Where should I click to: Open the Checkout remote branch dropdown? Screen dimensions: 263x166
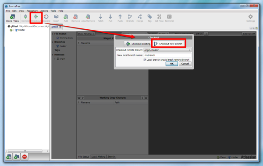(x=167, y=50)
